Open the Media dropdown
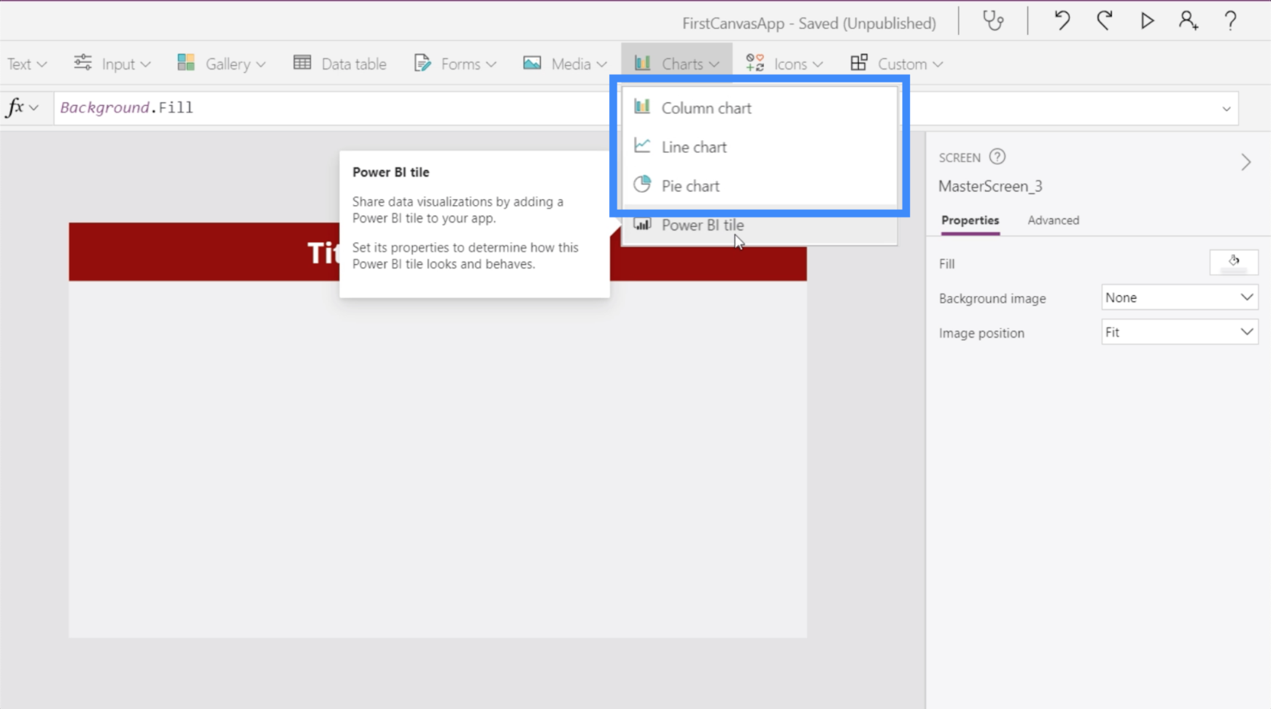The height and width of the screenshot is (709, 1271). 565,64
